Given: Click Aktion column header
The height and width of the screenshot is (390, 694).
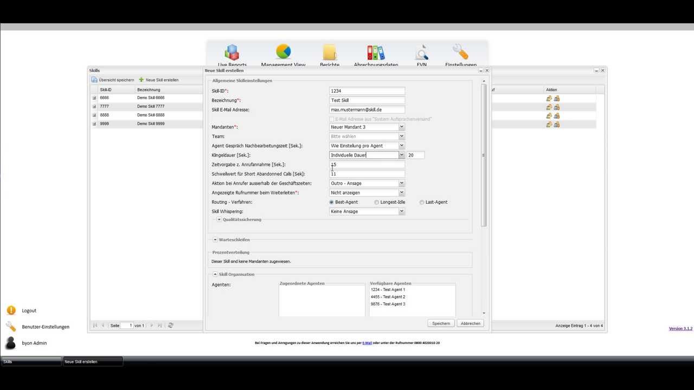Looking at the screenshot, I should [570, 89].
